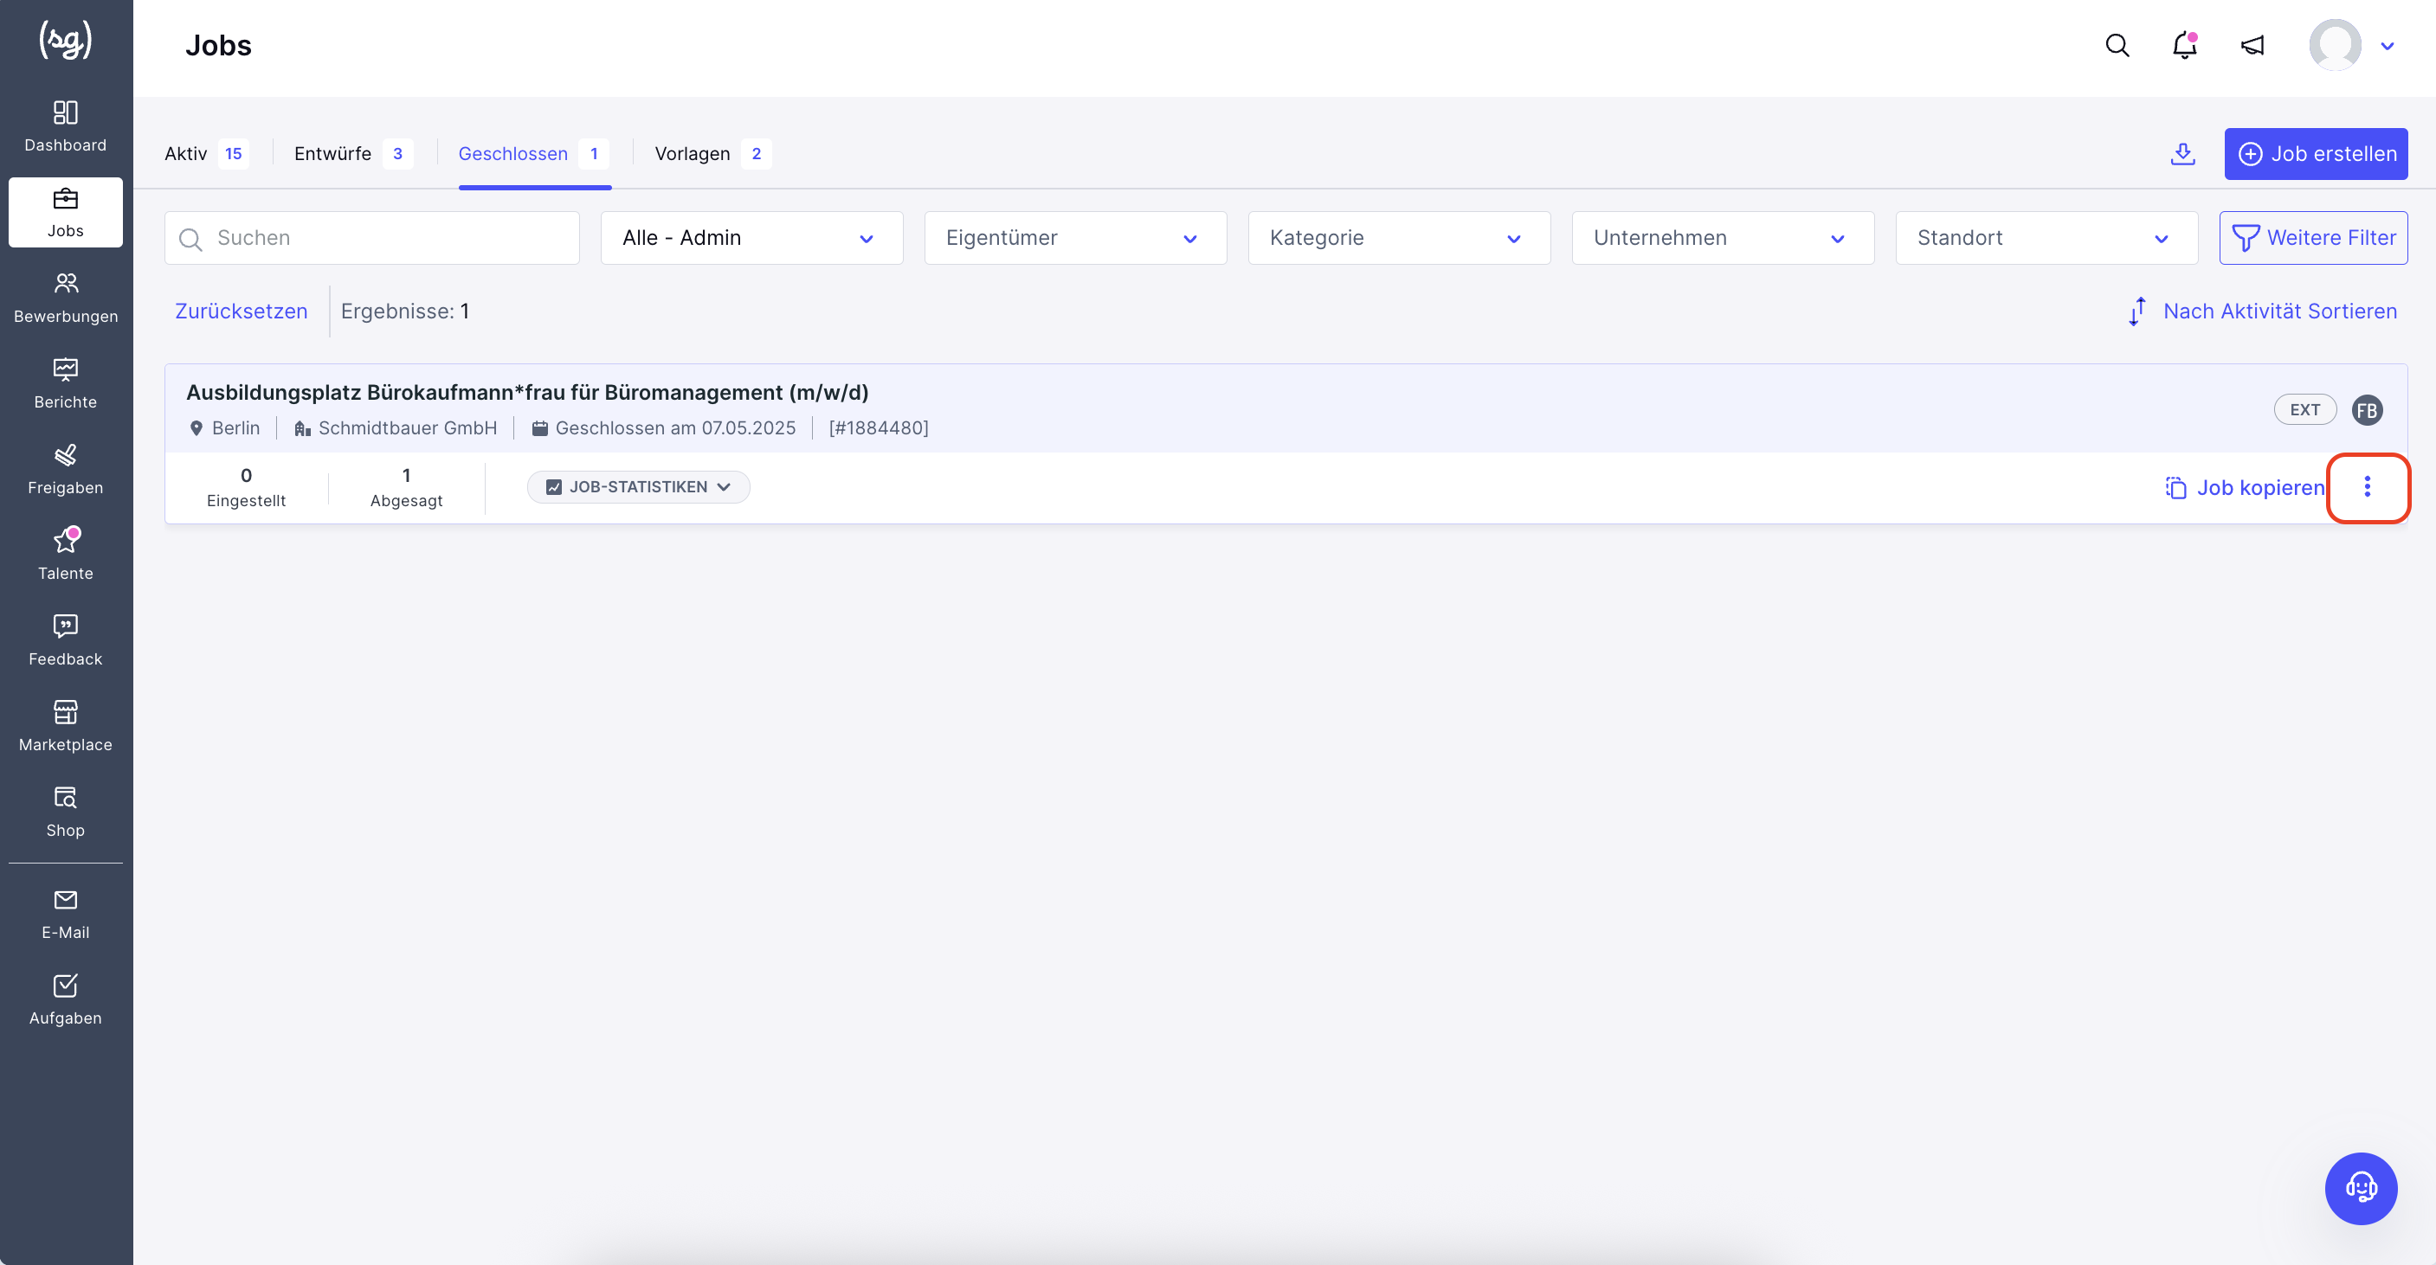Navigate to Freigaben

coord(65,469)
